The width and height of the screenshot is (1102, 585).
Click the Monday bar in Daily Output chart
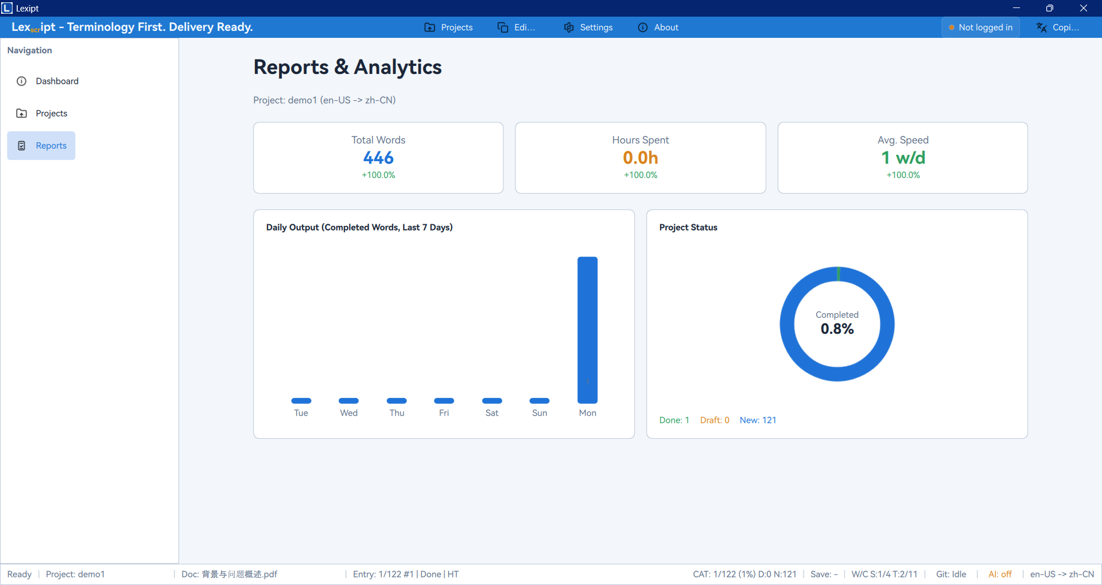[587, 330]
